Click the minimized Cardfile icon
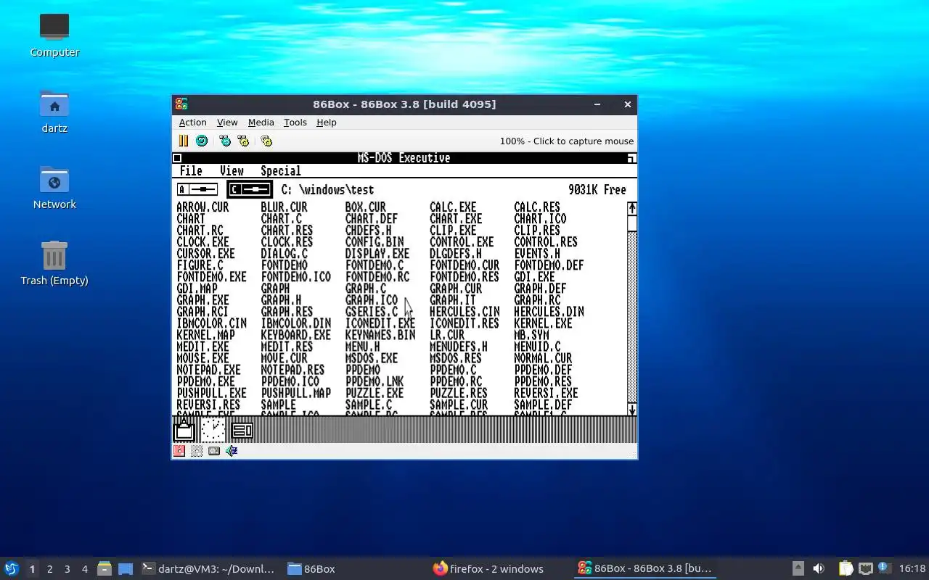Screen dimensions: 929x580 pos(242,431)
